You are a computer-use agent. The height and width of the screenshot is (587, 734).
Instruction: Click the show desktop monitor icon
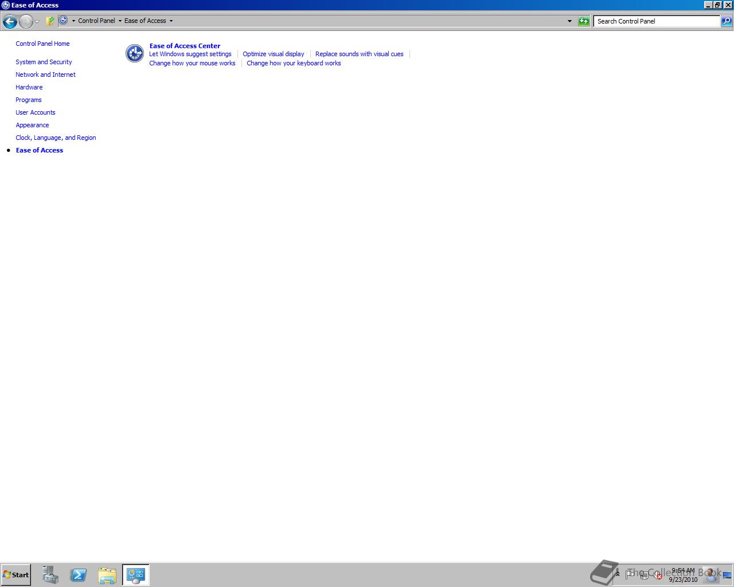tap(727, 575)
